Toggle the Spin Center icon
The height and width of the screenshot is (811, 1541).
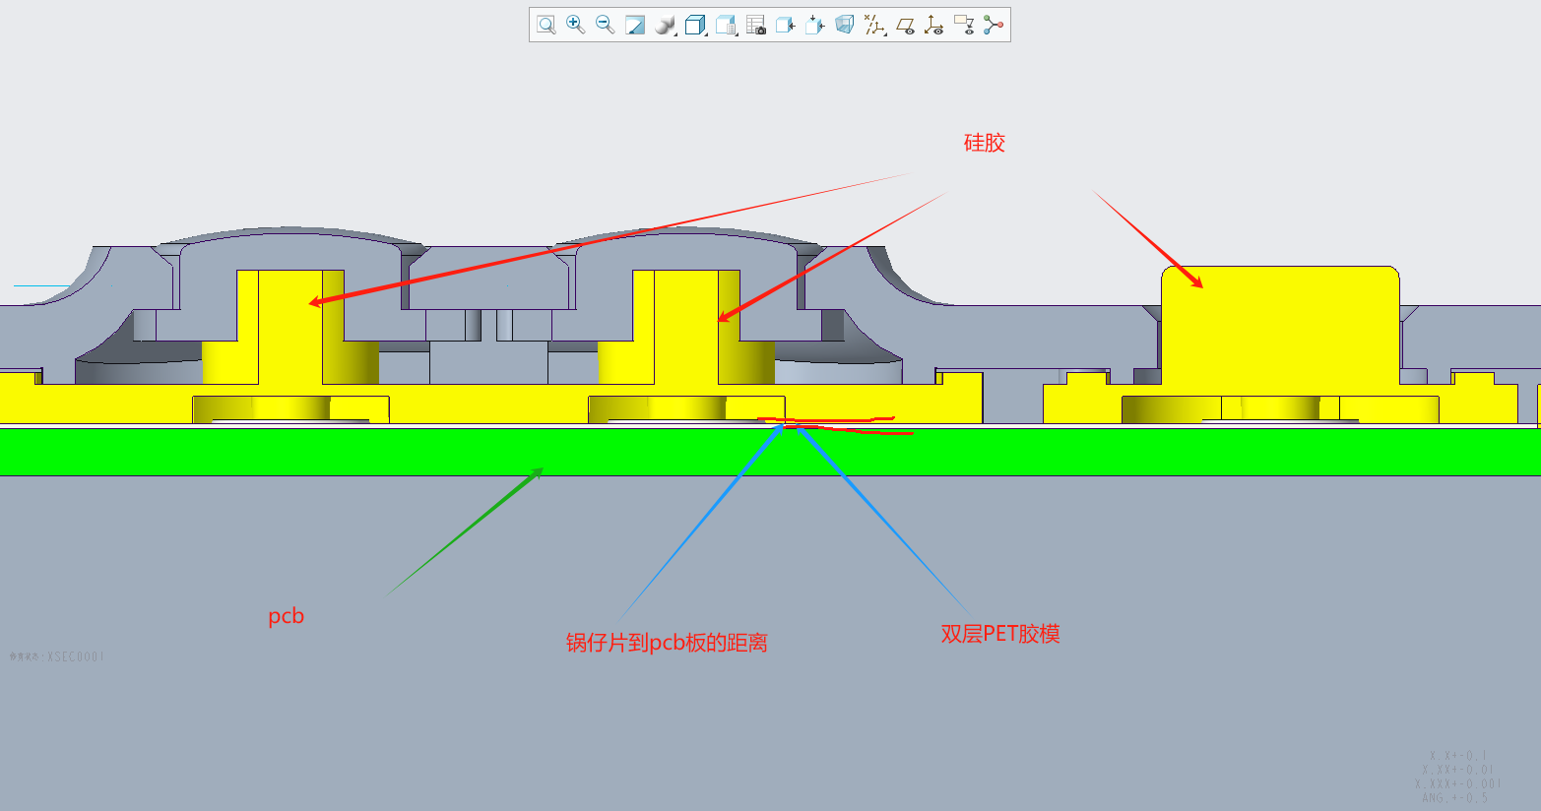(x=994, y=25)
